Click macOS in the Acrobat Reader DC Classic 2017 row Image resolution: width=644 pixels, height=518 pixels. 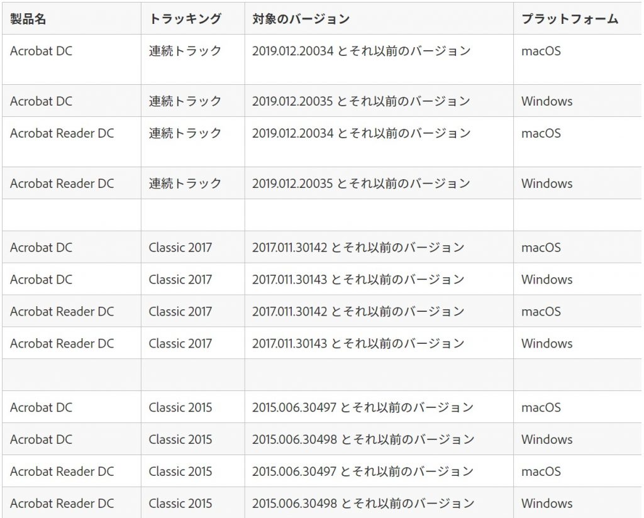(x=541, y=311)
